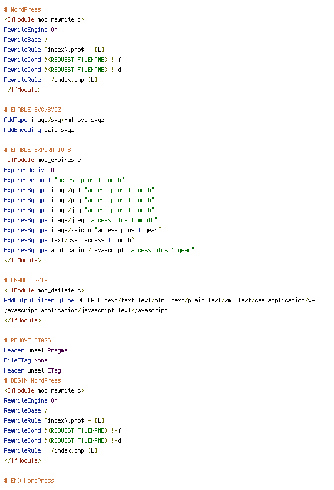This screenshot has width=334, height=490.
Task: Click 'RewriteEngine On' in first block
Action: point(31,30)
